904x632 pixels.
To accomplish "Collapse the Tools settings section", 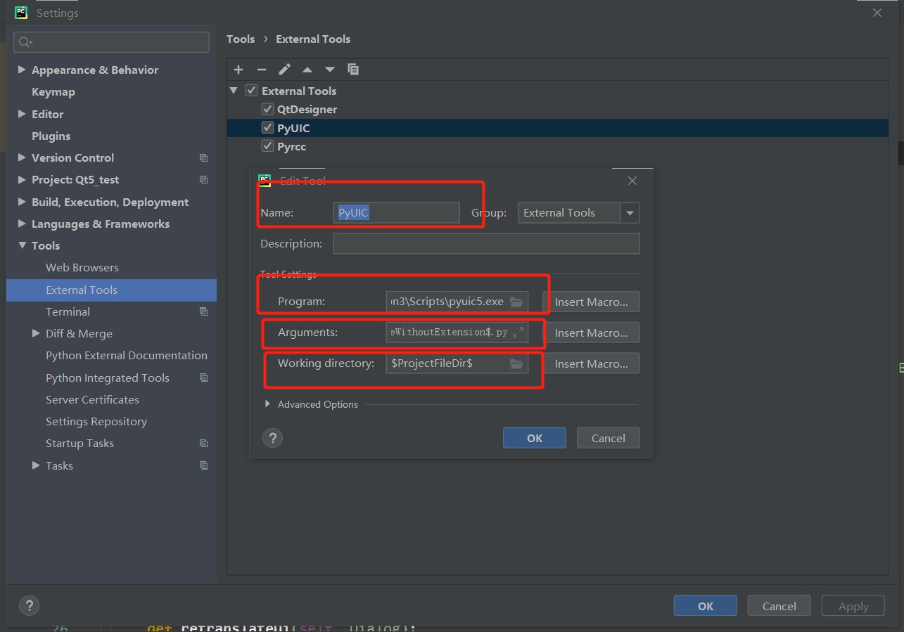I will [x=22, y=245].
